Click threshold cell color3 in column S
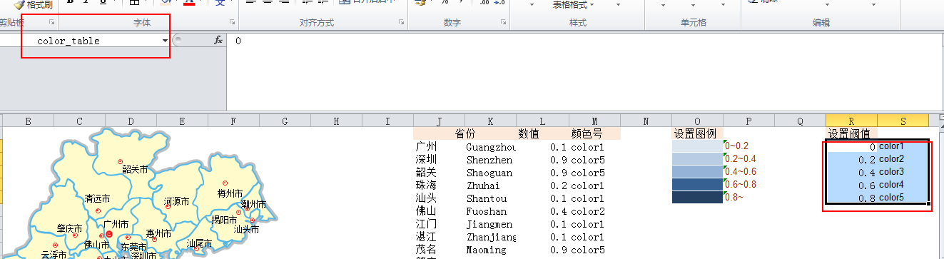944x259 pixels. pos(903,171)
